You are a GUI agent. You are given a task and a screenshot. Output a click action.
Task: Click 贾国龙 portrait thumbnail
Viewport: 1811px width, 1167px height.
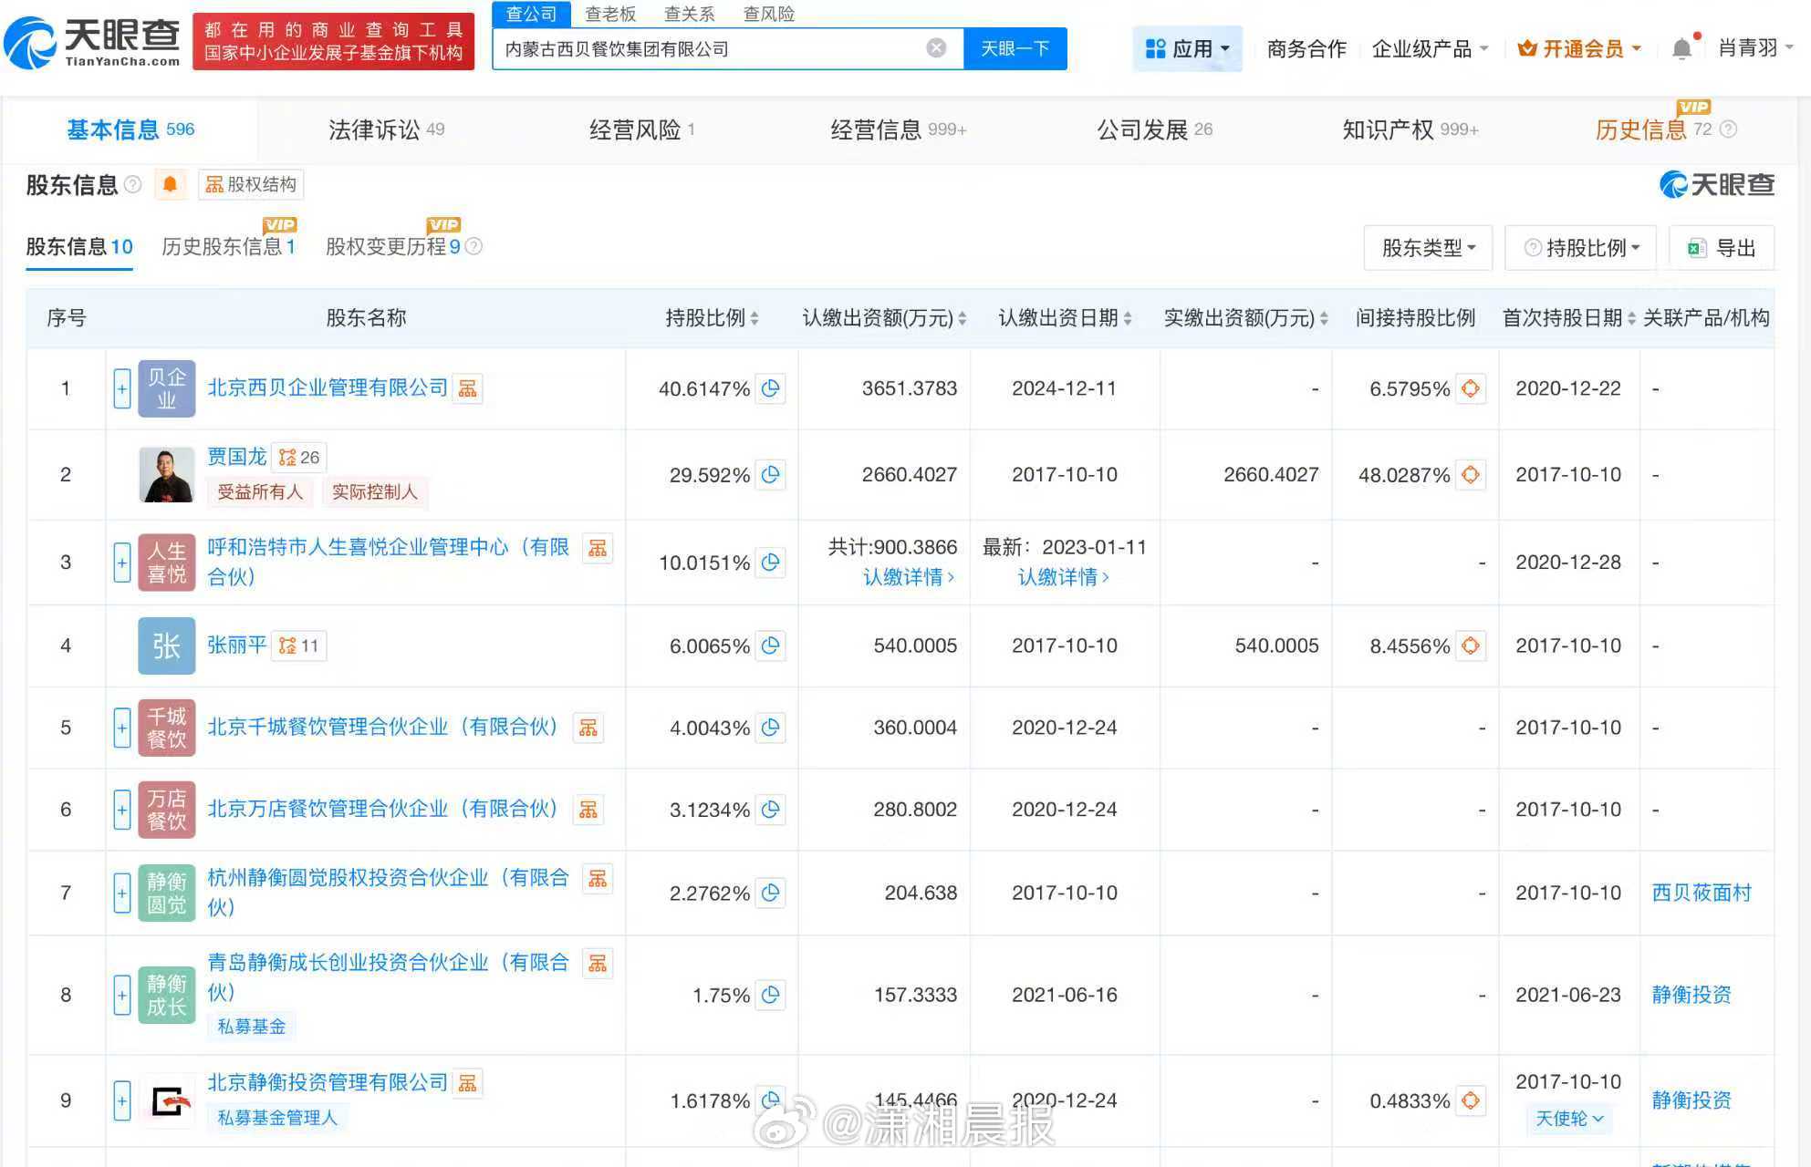point(166,474)
